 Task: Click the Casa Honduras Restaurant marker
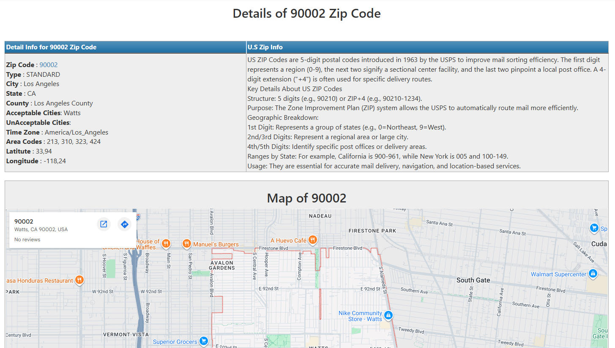coord(79,280)
